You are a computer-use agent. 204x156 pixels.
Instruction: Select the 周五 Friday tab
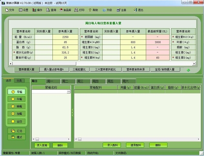pyautogui.click(x=113, y=81)
